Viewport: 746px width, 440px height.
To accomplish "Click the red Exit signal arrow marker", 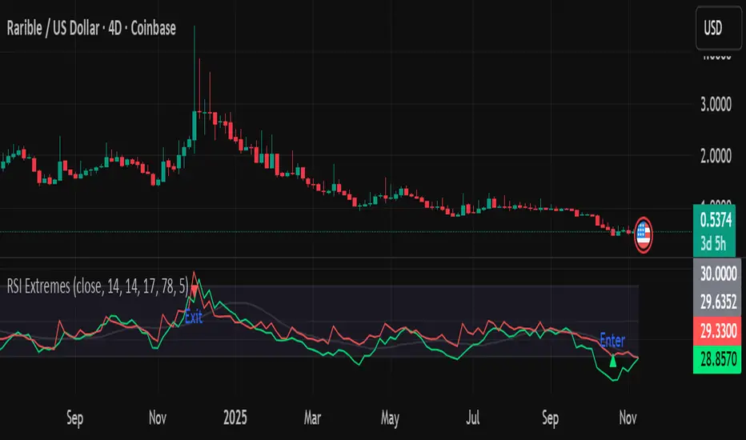I will [195, 290].
